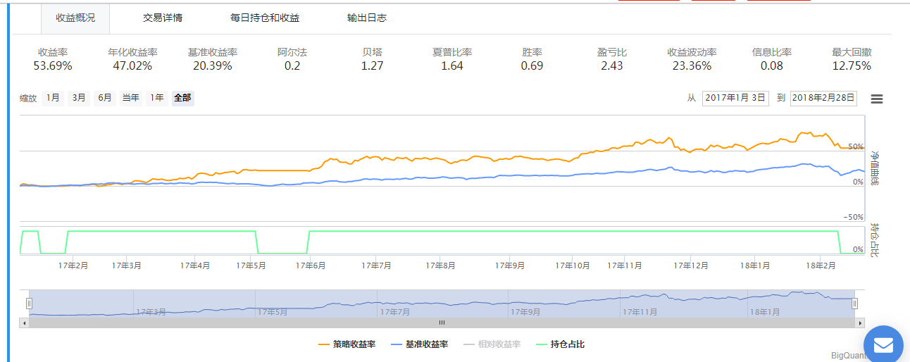Click the 盈亏比 value 2.43

click(x=612, y=65)
